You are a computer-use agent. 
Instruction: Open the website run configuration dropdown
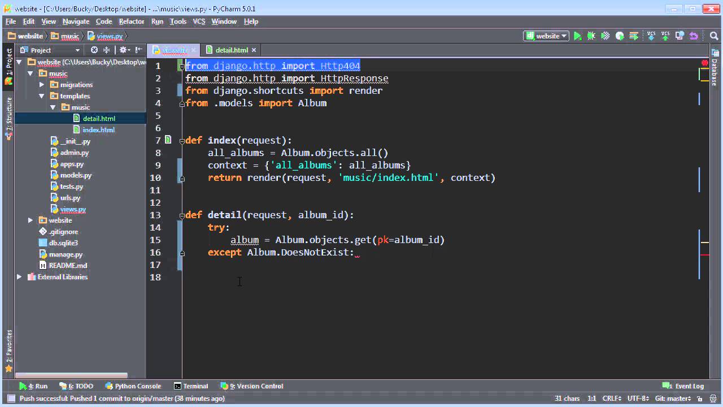tap(546, 36)
